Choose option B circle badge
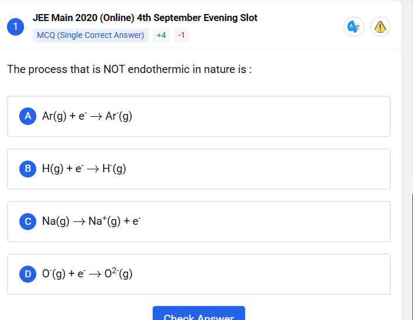 (27, 169)
